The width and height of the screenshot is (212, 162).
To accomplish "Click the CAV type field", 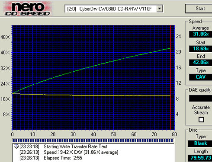I will click(201, 77).
